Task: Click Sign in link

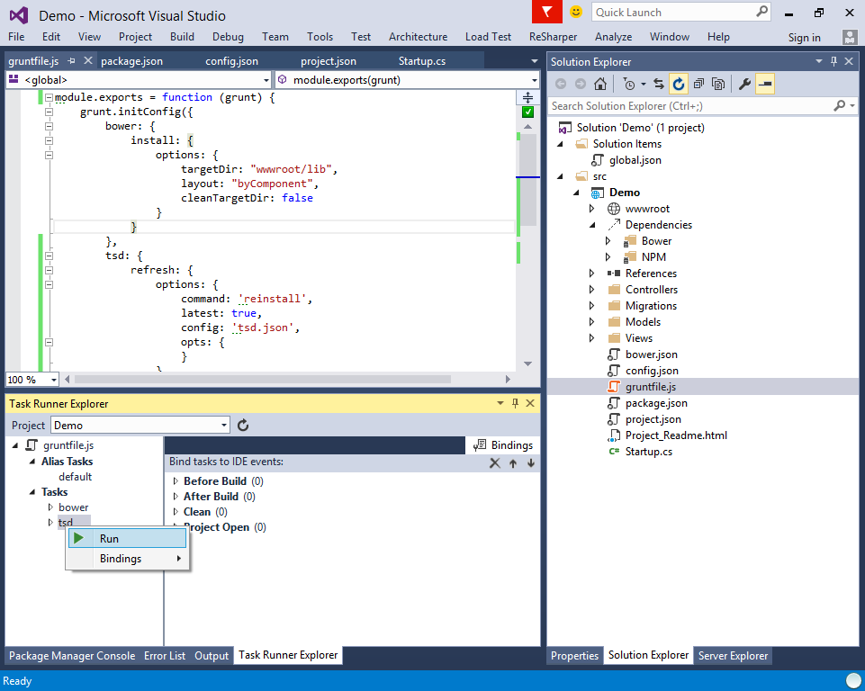Action: [804, 38]
